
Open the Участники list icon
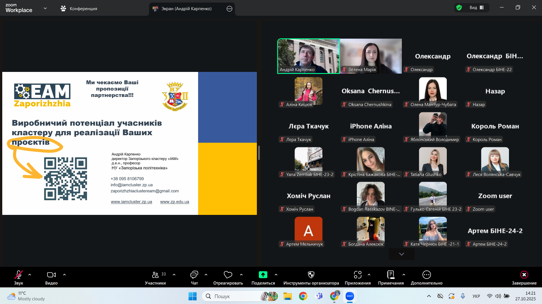[155, 275]
